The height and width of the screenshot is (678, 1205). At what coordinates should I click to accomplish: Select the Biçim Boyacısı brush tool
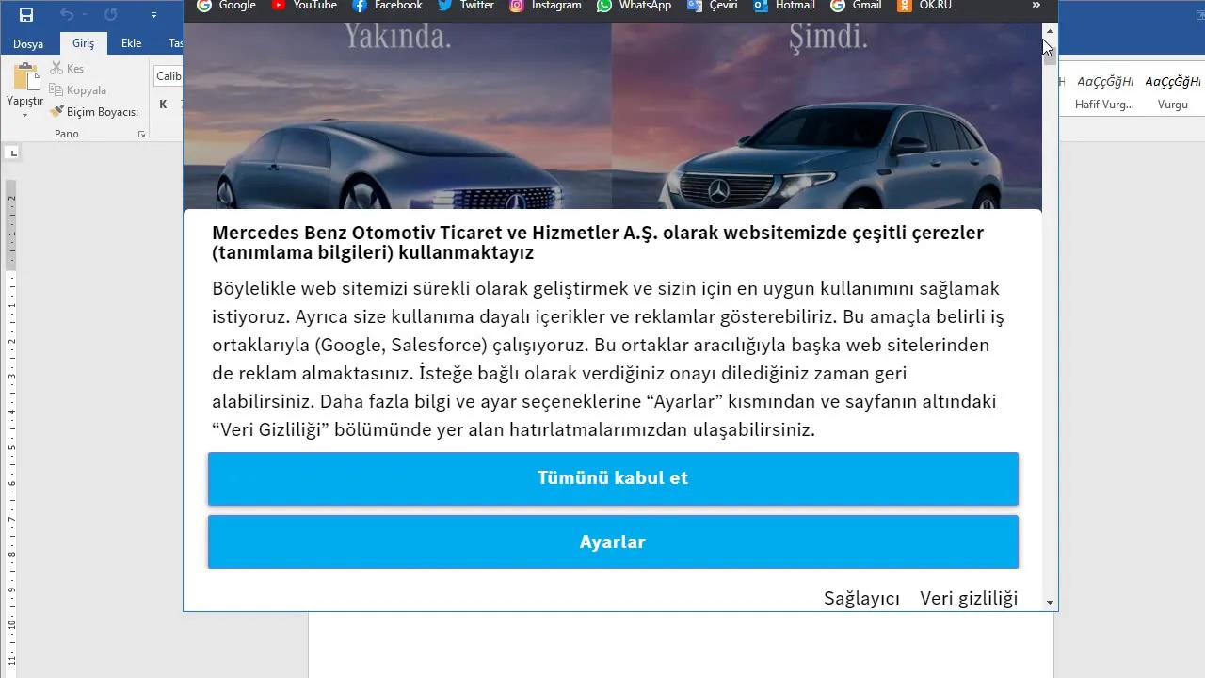coord(94,112)
